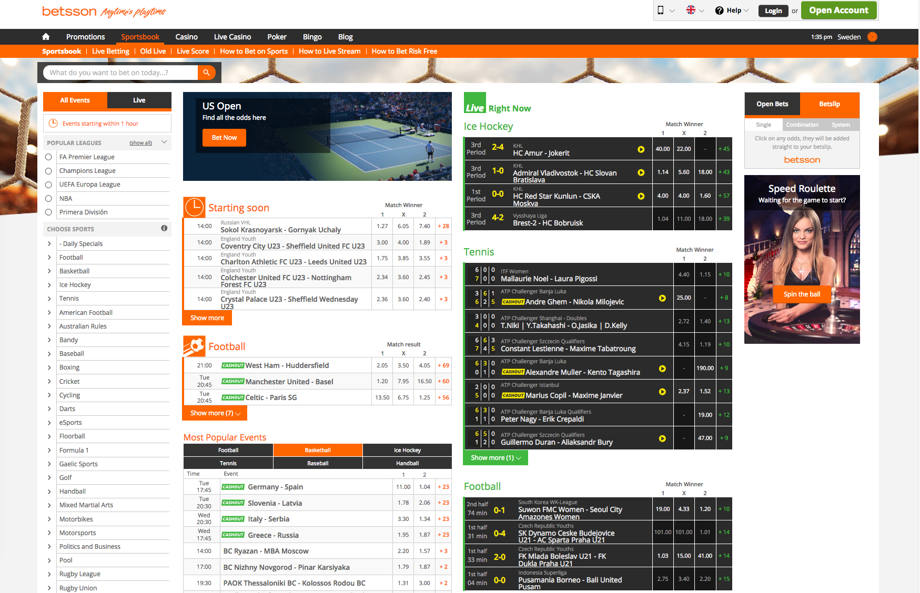Switch sidebar to Live events
Screen dimensions: 920x593
(139, 100)
